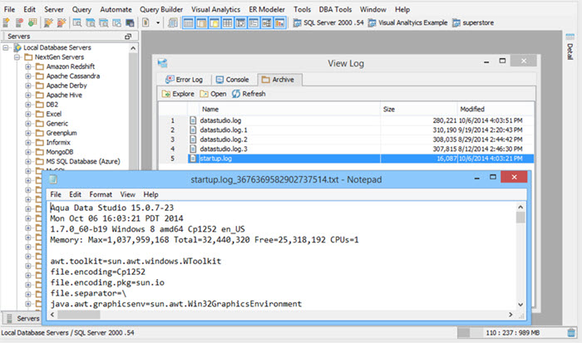Select the Informix tree item
The width and height of the screenshot is (582, 343).
click(x=58, y=142)
